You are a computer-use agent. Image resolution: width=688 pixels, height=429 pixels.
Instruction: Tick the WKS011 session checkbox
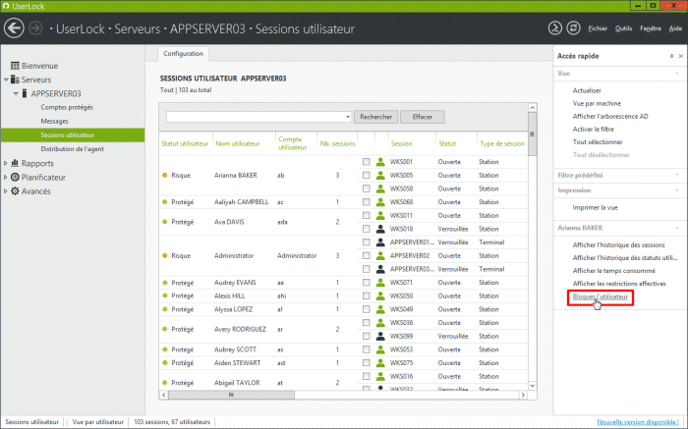[x=366, y=216]
